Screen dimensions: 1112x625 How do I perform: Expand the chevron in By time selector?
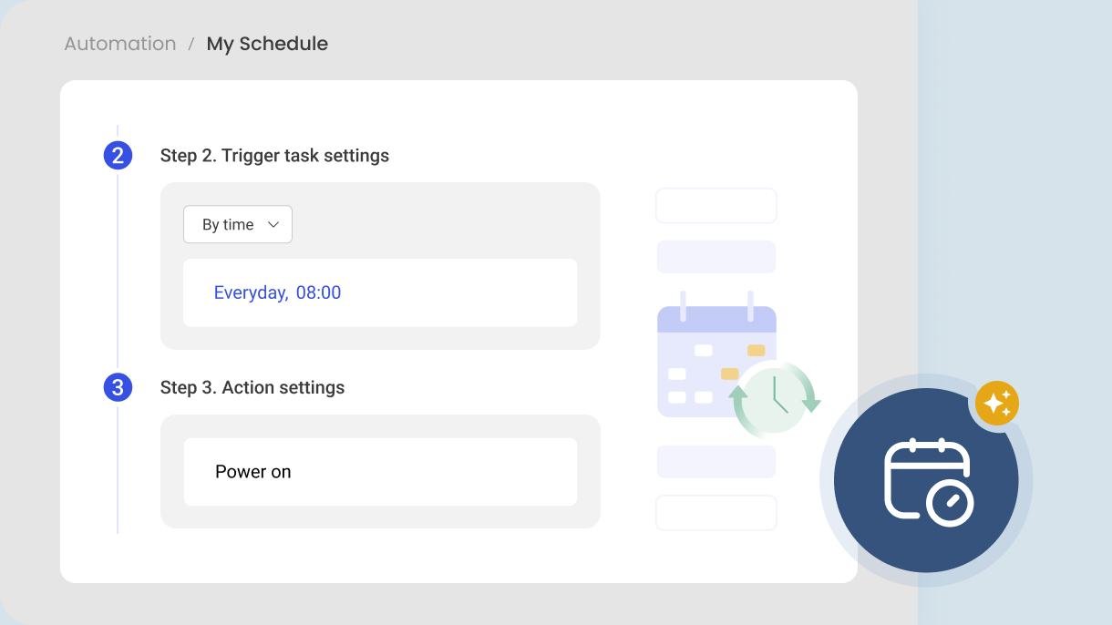click(x=273, y=225)
